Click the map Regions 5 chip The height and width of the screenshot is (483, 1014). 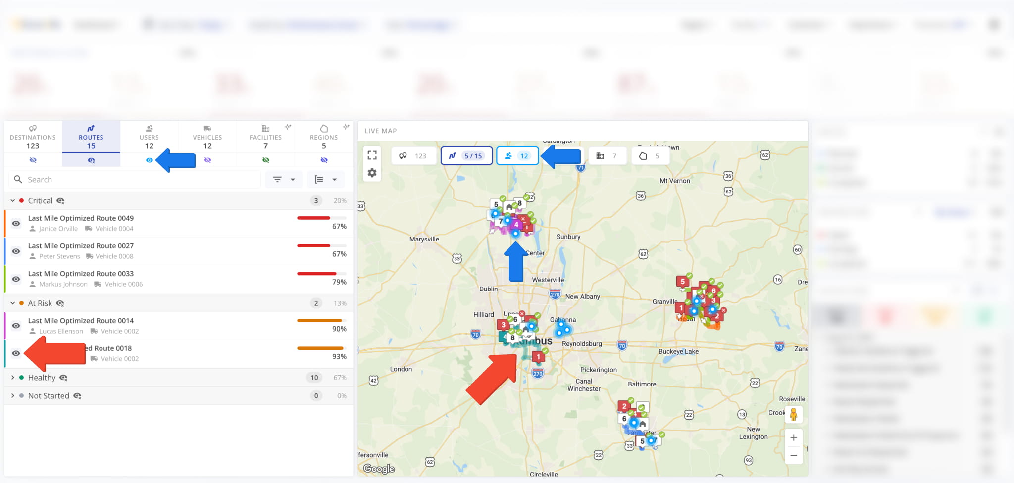coord(651,156)
